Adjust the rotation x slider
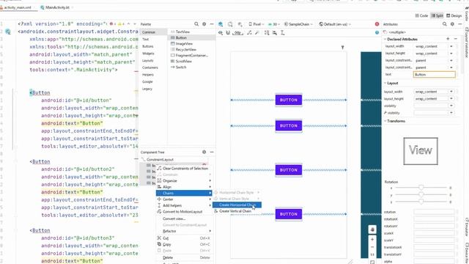Viewport: 469px width, 264px height. pos(421,188)
